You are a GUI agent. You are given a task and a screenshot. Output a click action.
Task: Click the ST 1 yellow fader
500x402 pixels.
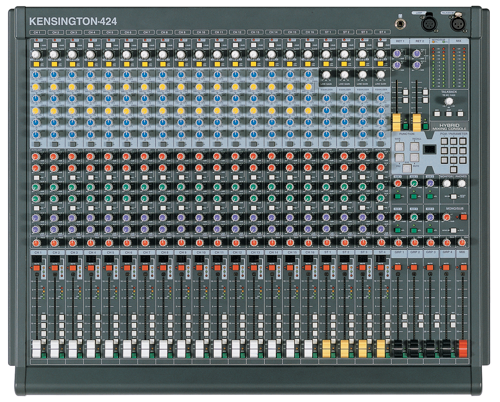pos(326,348)
